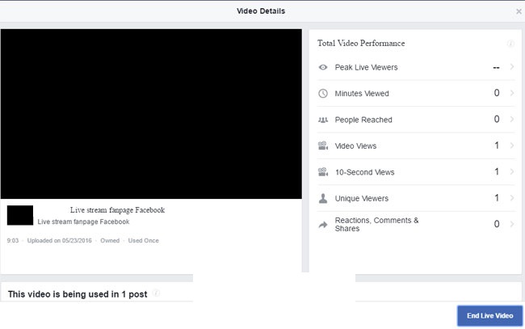Open the info icon in Total Video Performance
Image resolution: width=525 pixels, height=329 pixels.
(x=510, y=44)
